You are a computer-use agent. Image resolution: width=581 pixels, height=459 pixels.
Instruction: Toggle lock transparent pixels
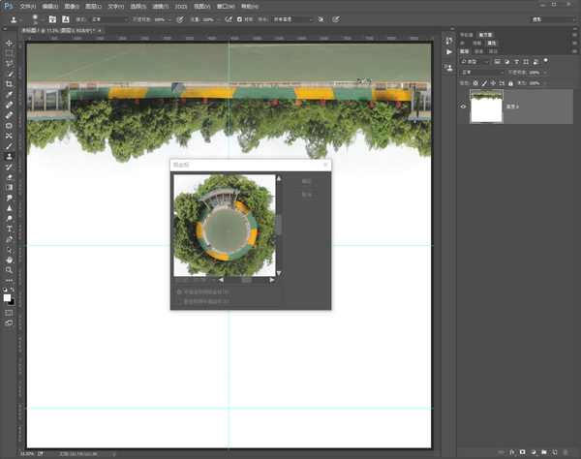tap(475, 83)
